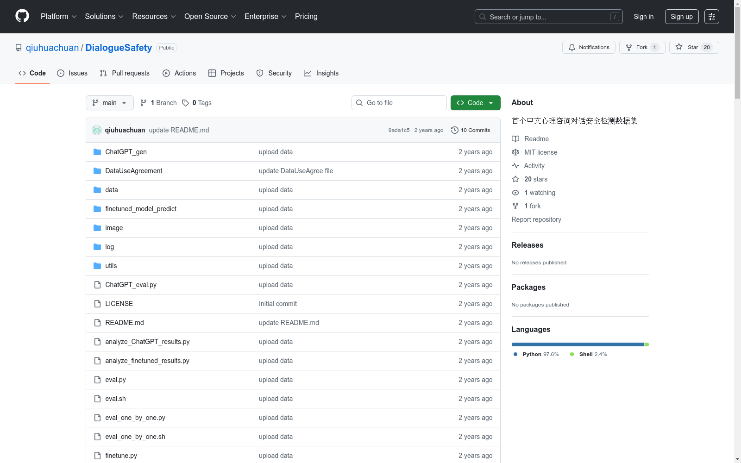
Task: Switch to the Issues tab
Action: point(72,73)
